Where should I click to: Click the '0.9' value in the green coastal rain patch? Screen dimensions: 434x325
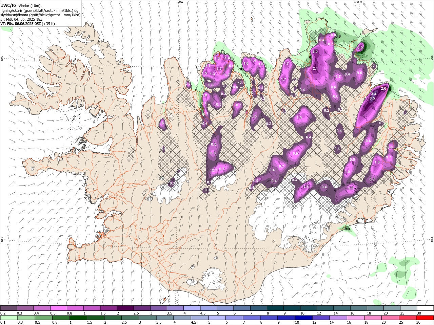(347, 229)
